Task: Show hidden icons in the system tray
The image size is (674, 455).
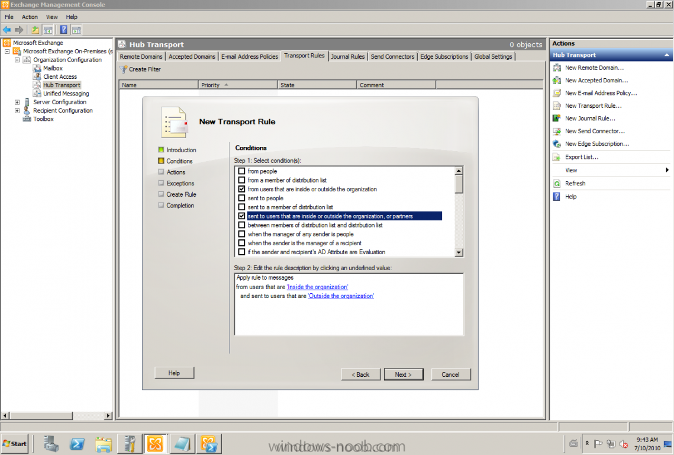Action: tap(587, 443)
